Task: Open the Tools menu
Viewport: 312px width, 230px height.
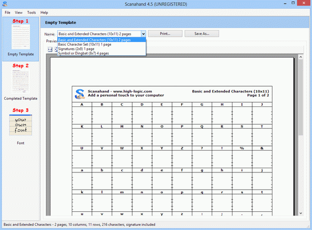Action: (x=31, y=12)
